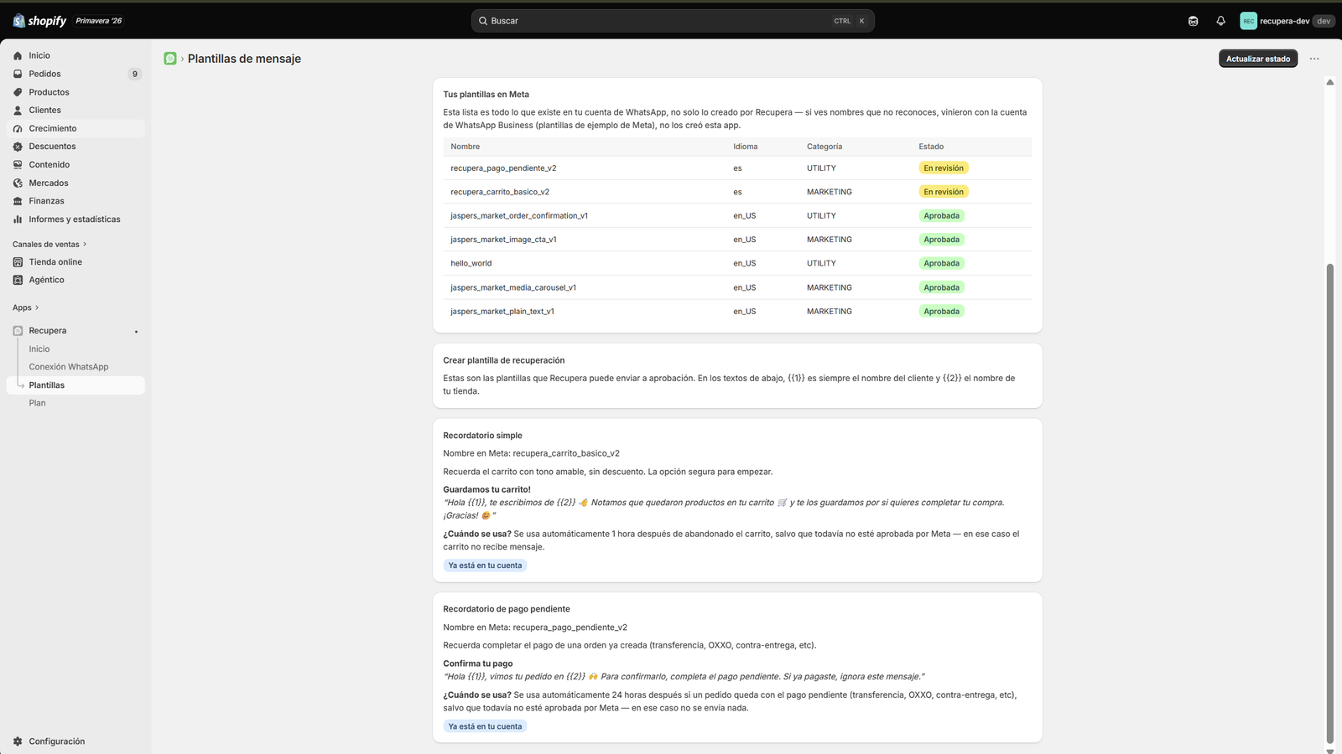This screenshot has height=754, width=1342.
Task: Click the recupera-dev store avatar
Action: coord(1249,21)
